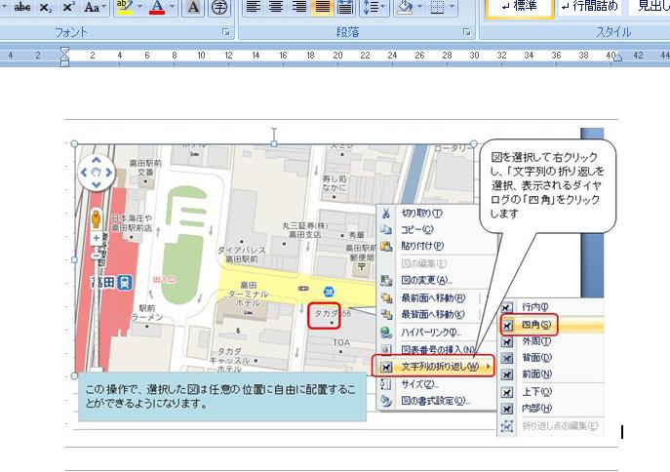Screen dimensions: 670x472
Task: Choose 貼り付け(P) from context menu
Action: click(436, 246)
